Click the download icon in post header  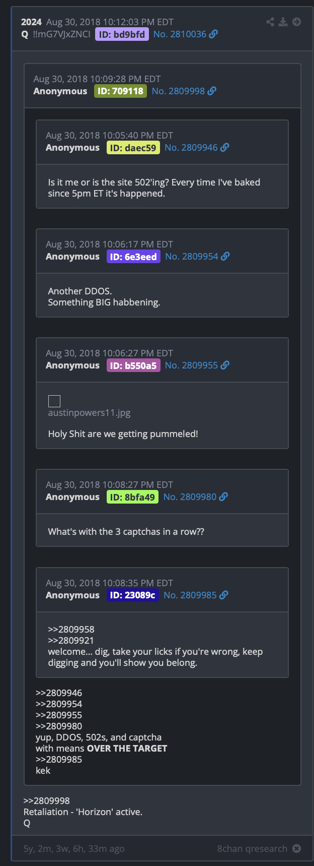pyautogui.click(x=283, y=22)
